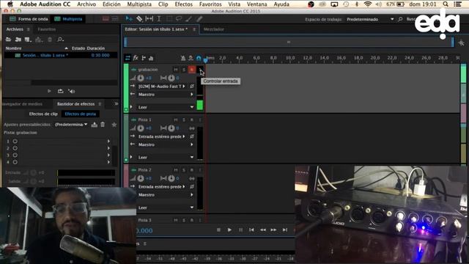Open the Predeterminado workspace dropdown

coord(370,19)
